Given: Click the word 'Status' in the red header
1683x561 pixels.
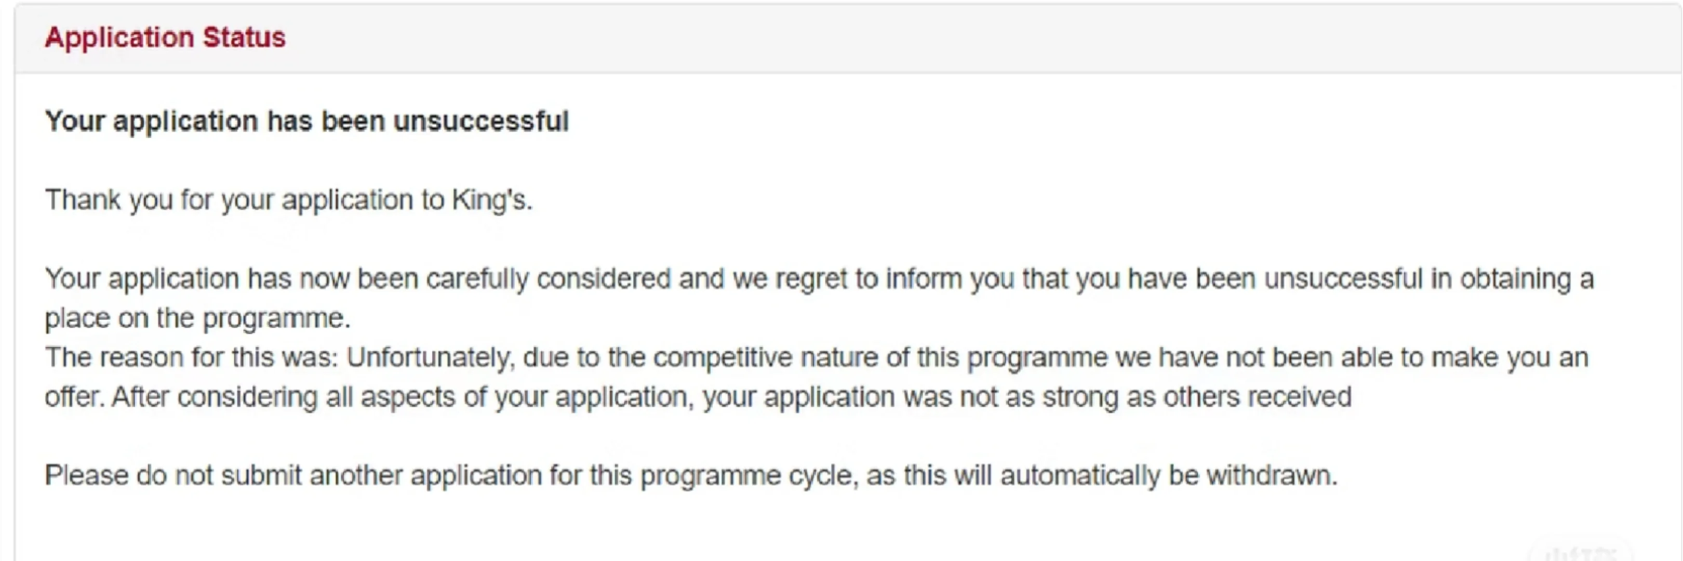Looking at the screenshot, I should pyautogui.click(x=244, y=37).
